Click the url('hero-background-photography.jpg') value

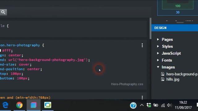coord(48,60)
